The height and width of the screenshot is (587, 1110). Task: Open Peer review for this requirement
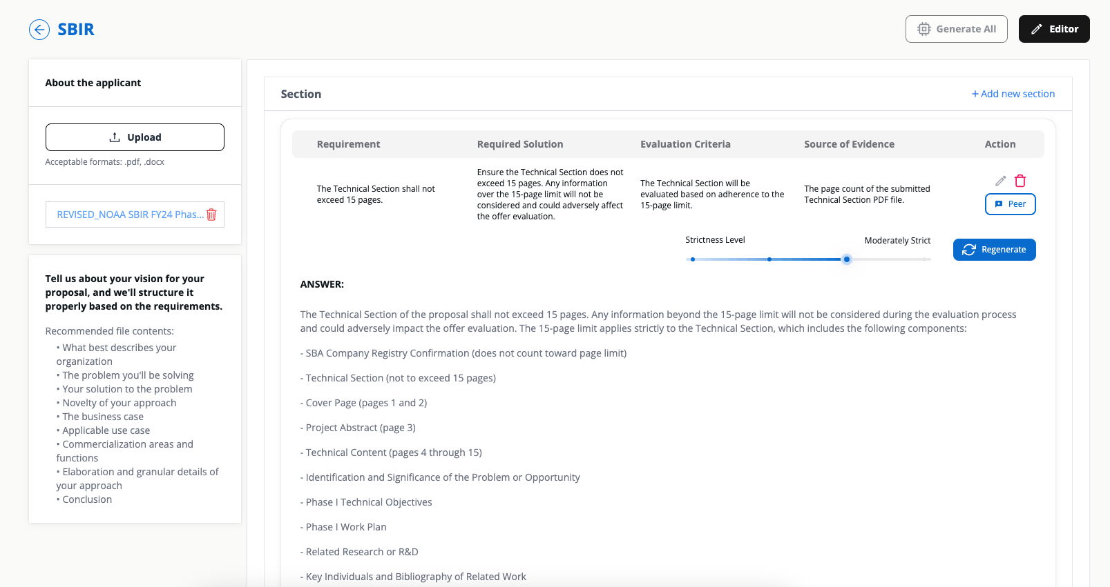[x=1010, y=204]
